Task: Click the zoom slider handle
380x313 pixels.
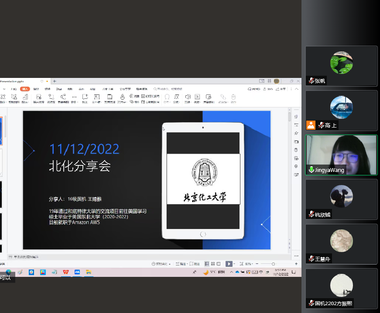Action: pyautogui.click(x=274, y=264)
